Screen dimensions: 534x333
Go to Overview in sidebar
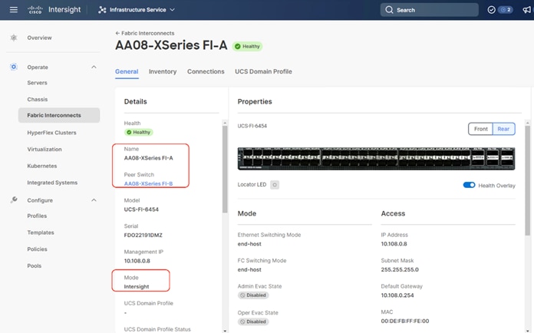pyautogui.click(x=39, y=38)
